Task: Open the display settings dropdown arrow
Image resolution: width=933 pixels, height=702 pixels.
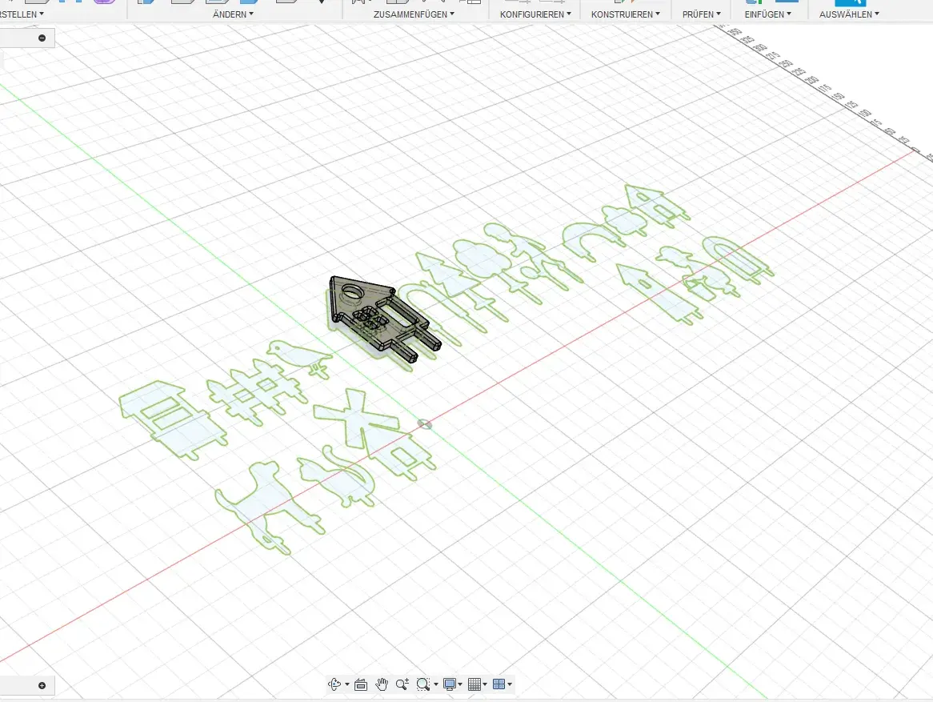Action: tap(461, 684)
